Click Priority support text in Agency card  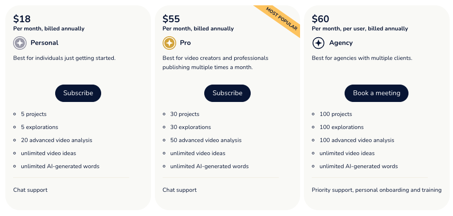click(x=376, y=190)
